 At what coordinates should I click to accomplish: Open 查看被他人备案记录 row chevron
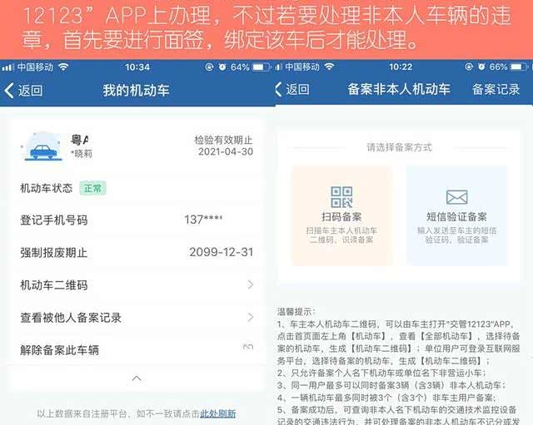250,318
